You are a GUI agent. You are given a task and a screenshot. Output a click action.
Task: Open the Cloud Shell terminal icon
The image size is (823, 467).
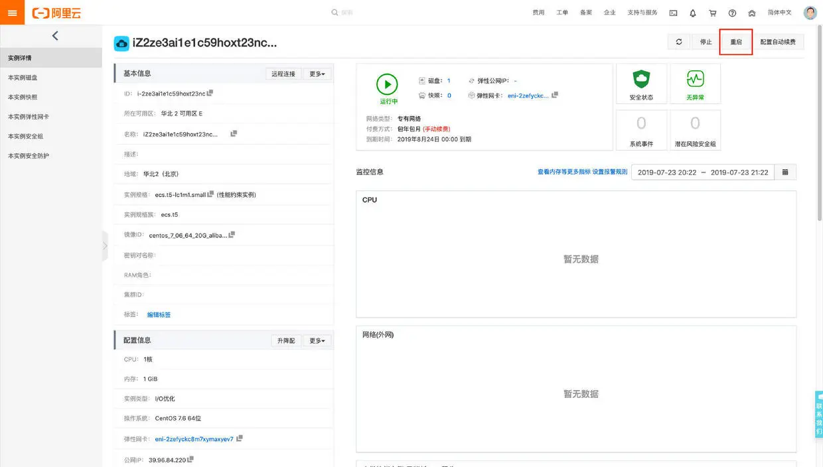click(x=673, y=13)
